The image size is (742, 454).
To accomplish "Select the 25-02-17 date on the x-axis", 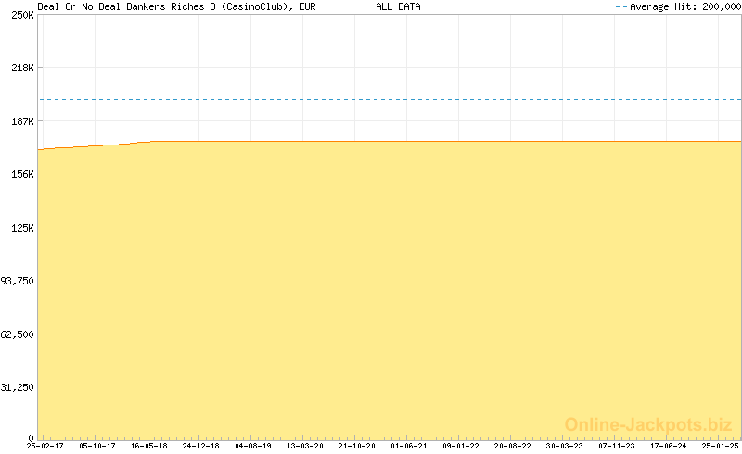I will click(x=45, y=446).
